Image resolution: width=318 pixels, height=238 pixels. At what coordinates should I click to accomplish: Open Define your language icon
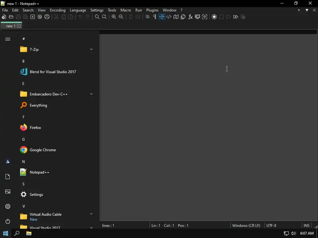(x=169, y=17)
